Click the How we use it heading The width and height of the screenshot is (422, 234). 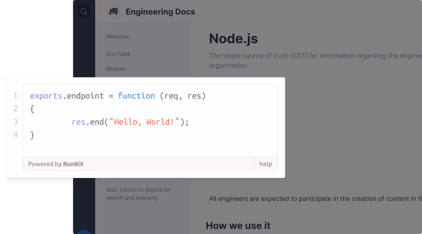(238, 225)
